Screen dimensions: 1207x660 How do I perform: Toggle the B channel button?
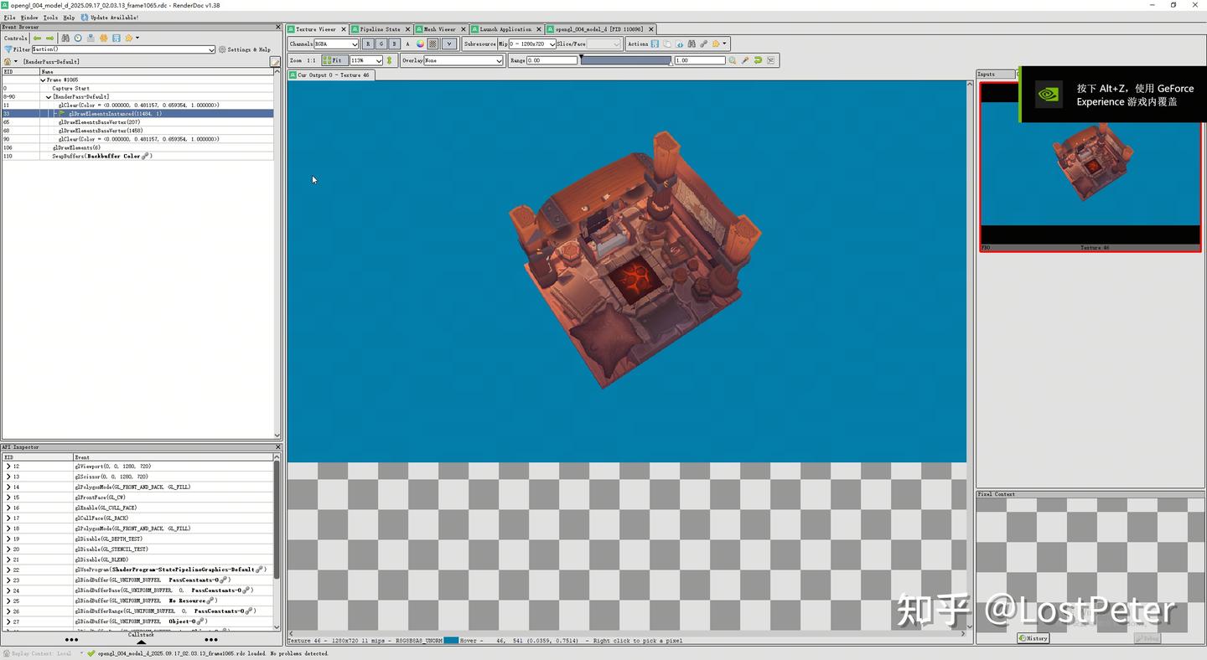(x=394, y=44)
